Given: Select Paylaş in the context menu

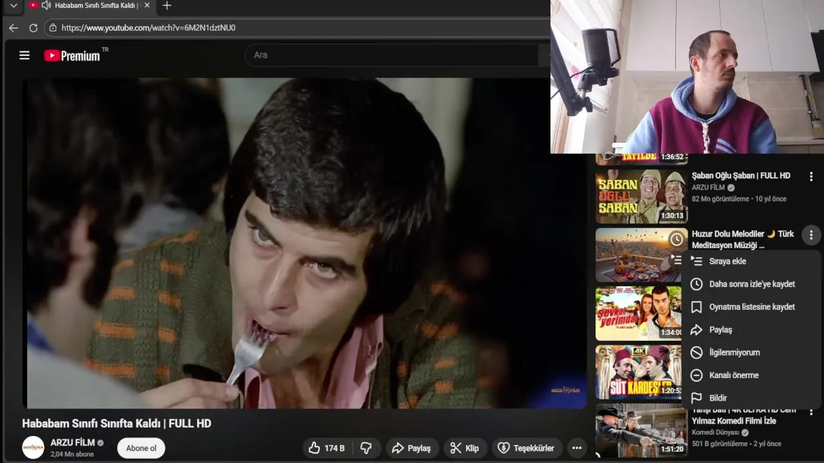Looking at the screenshot, I should tap(751, 330).
